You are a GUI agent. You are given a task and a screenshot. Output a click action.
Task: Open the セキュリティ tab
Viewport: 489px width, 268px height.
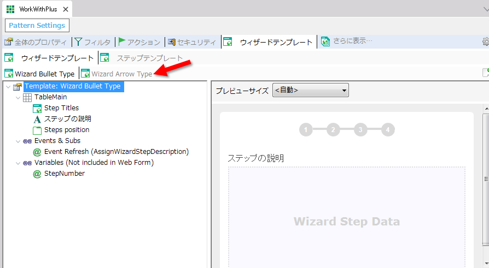192,42
